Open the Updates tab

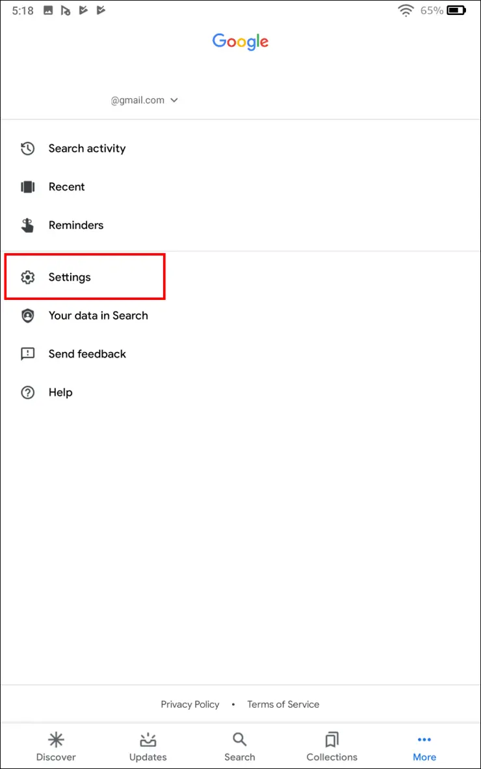(148, 746)
